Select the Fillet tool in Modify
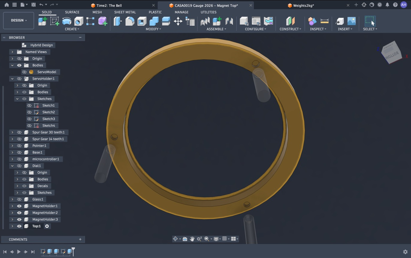 130,21
